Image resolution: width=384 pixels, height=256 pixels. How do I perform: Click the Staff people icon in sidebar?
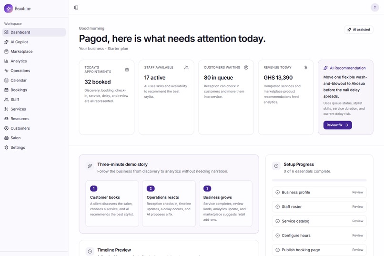pos(6,100)
